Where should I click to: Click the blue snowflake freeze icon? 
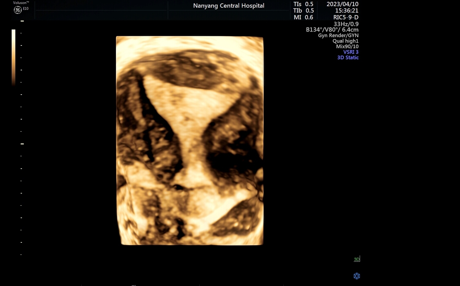point(357,276)
